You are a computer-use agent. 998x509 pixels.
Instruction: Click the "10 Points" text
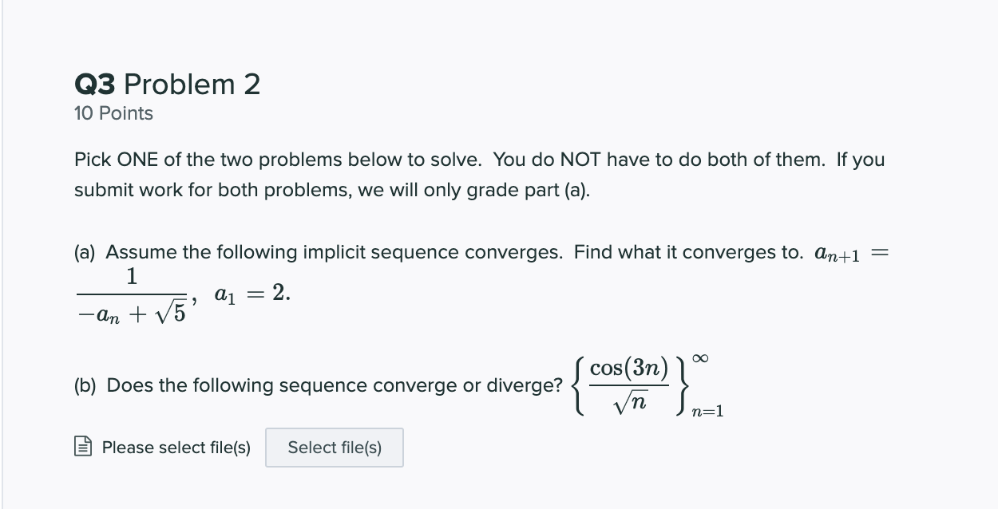(113, 113)
